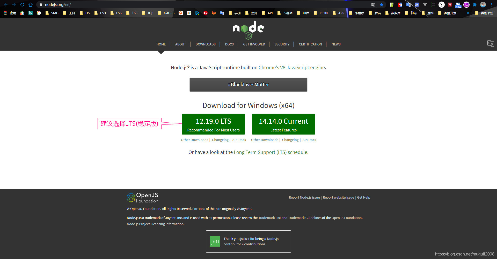This screenshot has height=259, width=497.
Task: Open the red JS extension icon
Action: pyautogui.click(x=450, y=5)
